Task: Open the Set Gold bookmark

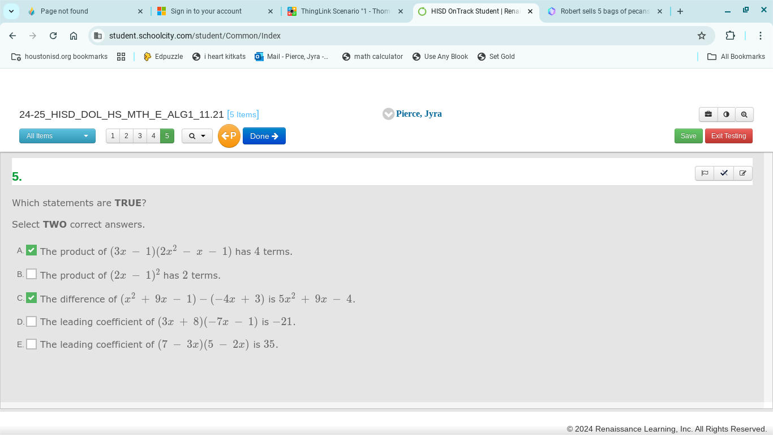Action: [x=496, y=57]
